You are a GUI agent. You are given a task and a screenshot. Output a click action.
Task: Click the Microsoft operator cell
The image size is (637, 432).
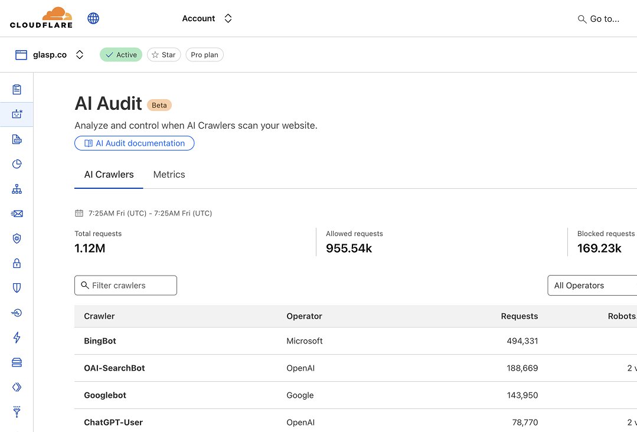click(304, 341)
